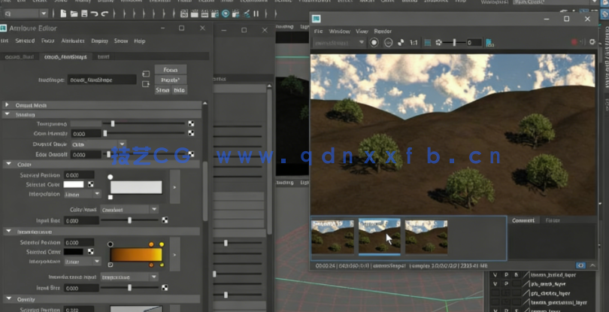This screenshot has width=609, height=312.
Task: Open the Render menu in Render View
Action: [x=383, y=31]
